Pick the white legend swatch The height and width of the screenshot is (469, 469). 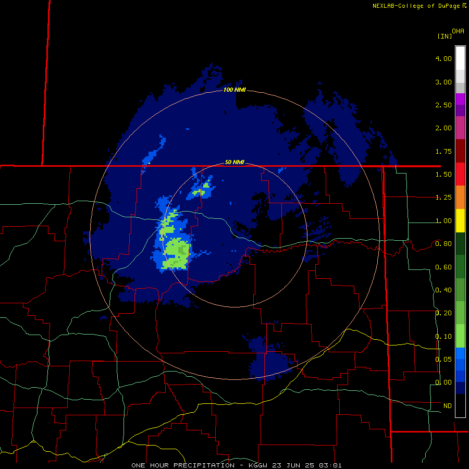pos(460,58)
